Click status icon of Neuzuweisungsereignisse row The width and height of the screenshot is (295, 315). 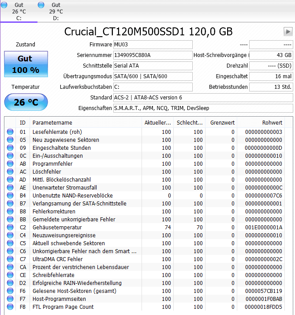point(10,235)
